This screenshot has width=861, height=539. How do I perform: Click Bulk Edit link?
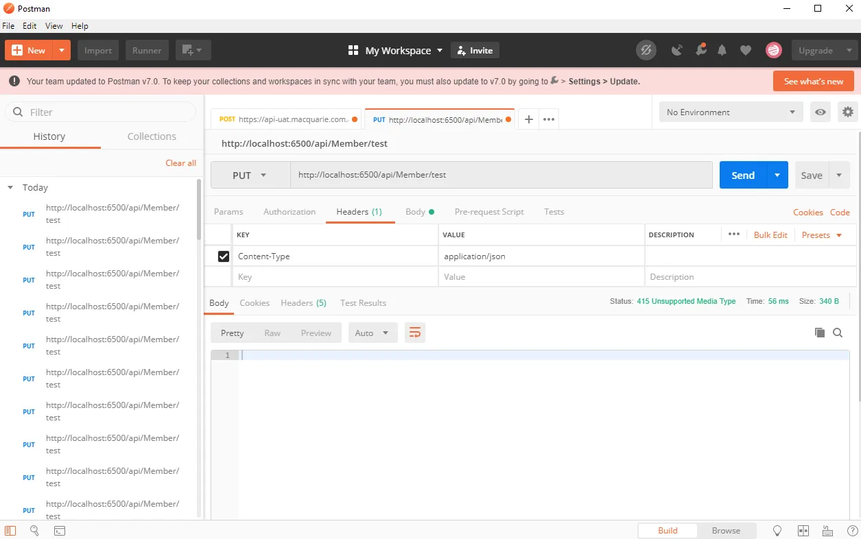tap(770, 235)
